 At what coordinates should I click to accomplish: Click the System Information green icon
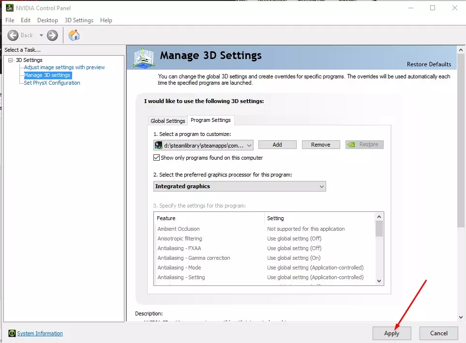(12, 333)
